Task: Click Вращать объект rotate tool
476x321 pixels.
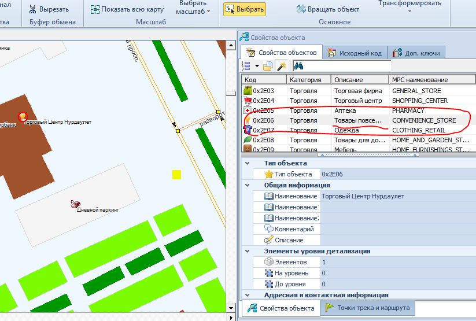Action: click(328, 9)
